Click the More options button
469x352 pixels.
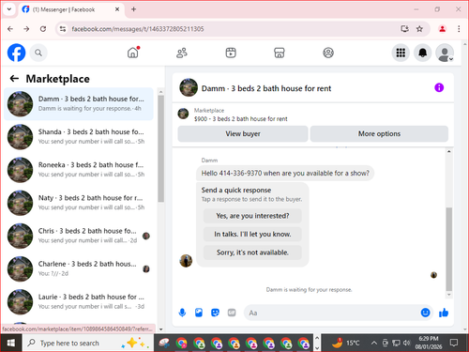coord(379,134)
